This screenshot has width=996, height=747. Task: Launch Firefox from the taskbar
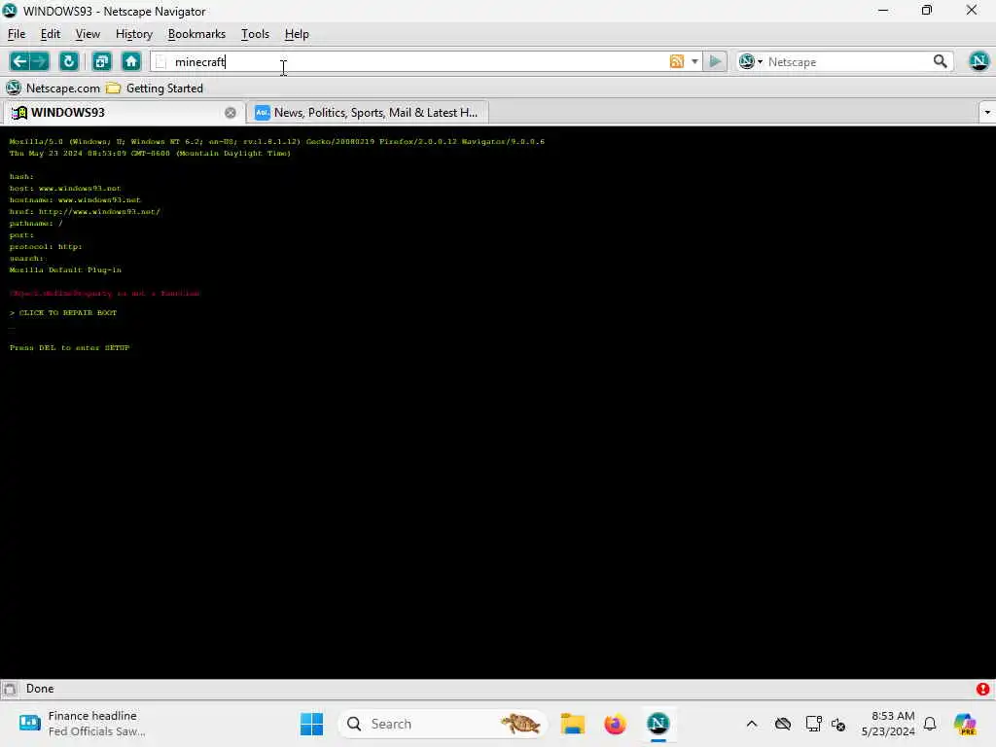[615, 724]
